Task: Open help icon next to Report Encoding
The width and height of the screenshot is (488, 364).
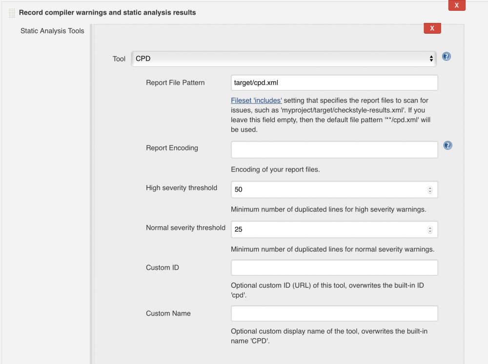Action: 447,145
